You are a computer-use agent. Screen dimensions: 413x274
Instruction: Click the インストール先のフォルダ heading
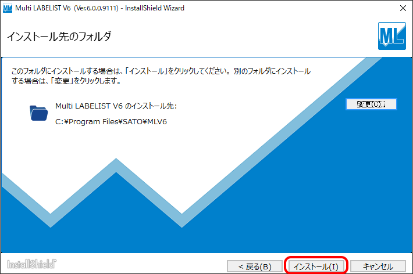point(59,37)
